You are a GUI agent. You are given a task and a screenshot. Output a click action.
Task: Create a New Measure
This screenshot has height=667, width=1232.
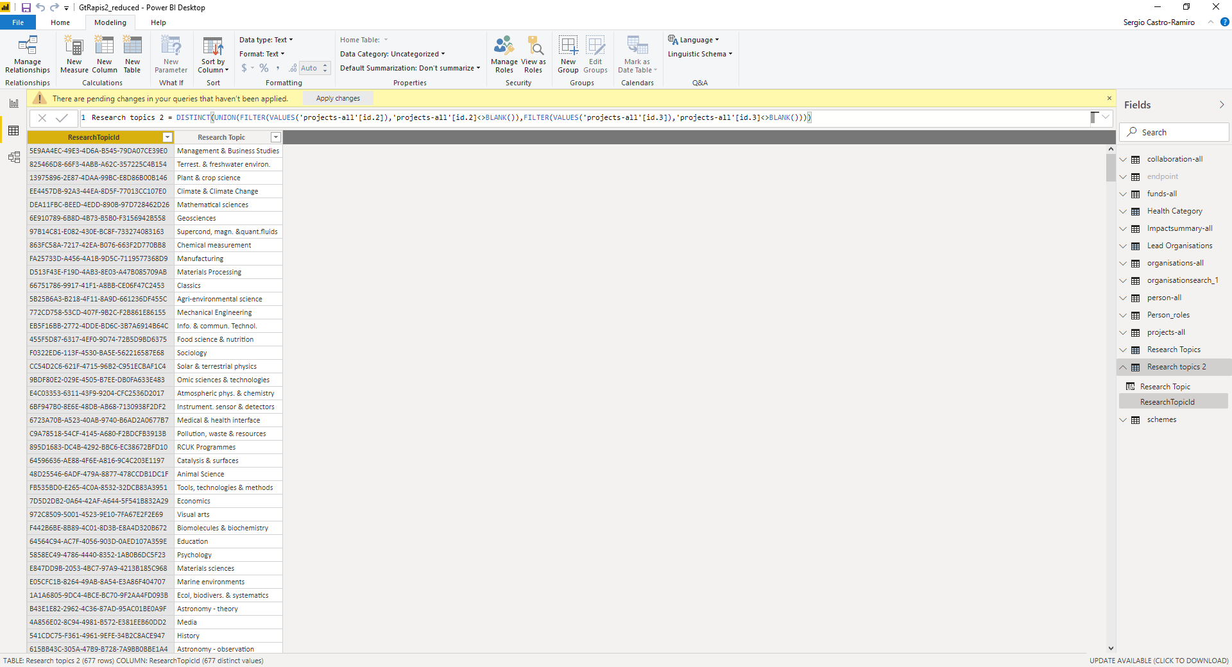pyautogui.click(x=74, y=55)
